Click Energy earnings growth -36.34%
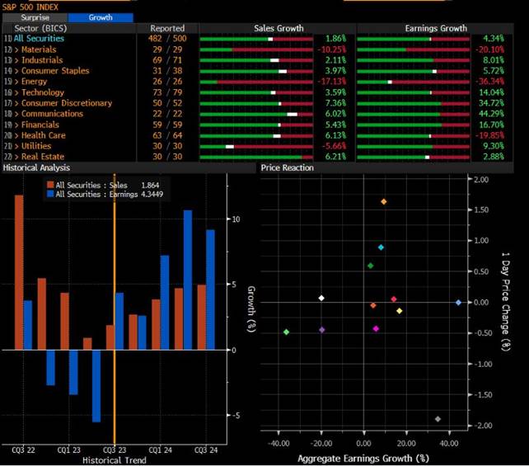Screen dimensions: 529x466 [x=490, y=82]
